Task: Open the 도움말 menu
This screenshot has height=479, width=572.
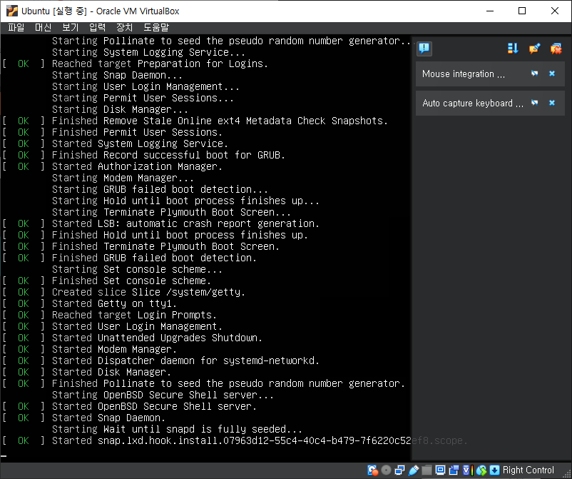Action: tap(156, 27)
